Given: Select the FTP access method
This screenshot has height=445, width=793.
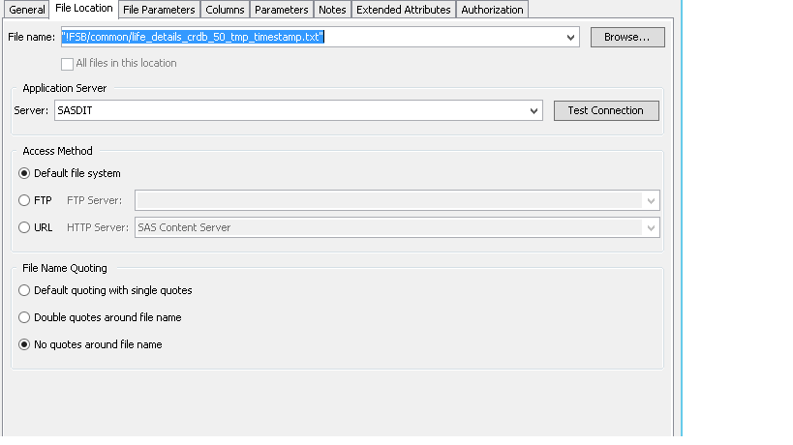Looking at the screenshot, I should (x=24, y=200).
